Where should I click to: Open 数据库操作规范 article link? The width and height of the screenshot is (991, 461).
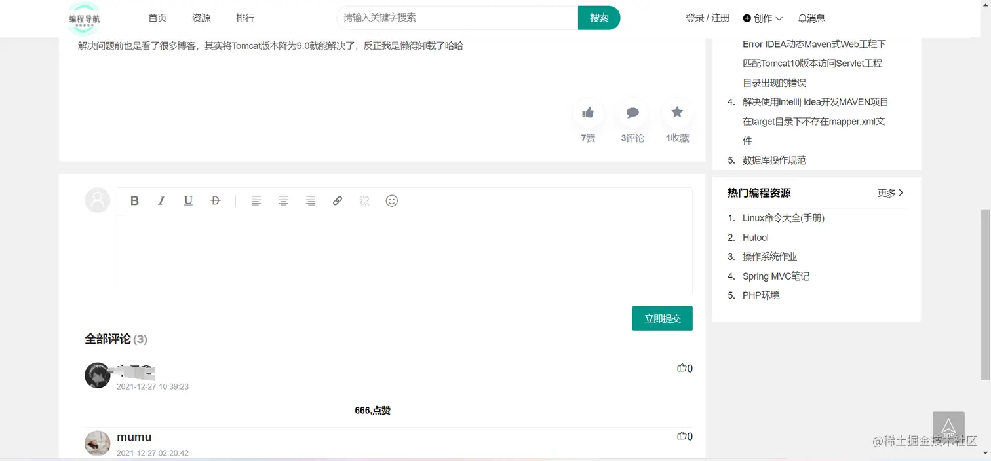point(774,160)
